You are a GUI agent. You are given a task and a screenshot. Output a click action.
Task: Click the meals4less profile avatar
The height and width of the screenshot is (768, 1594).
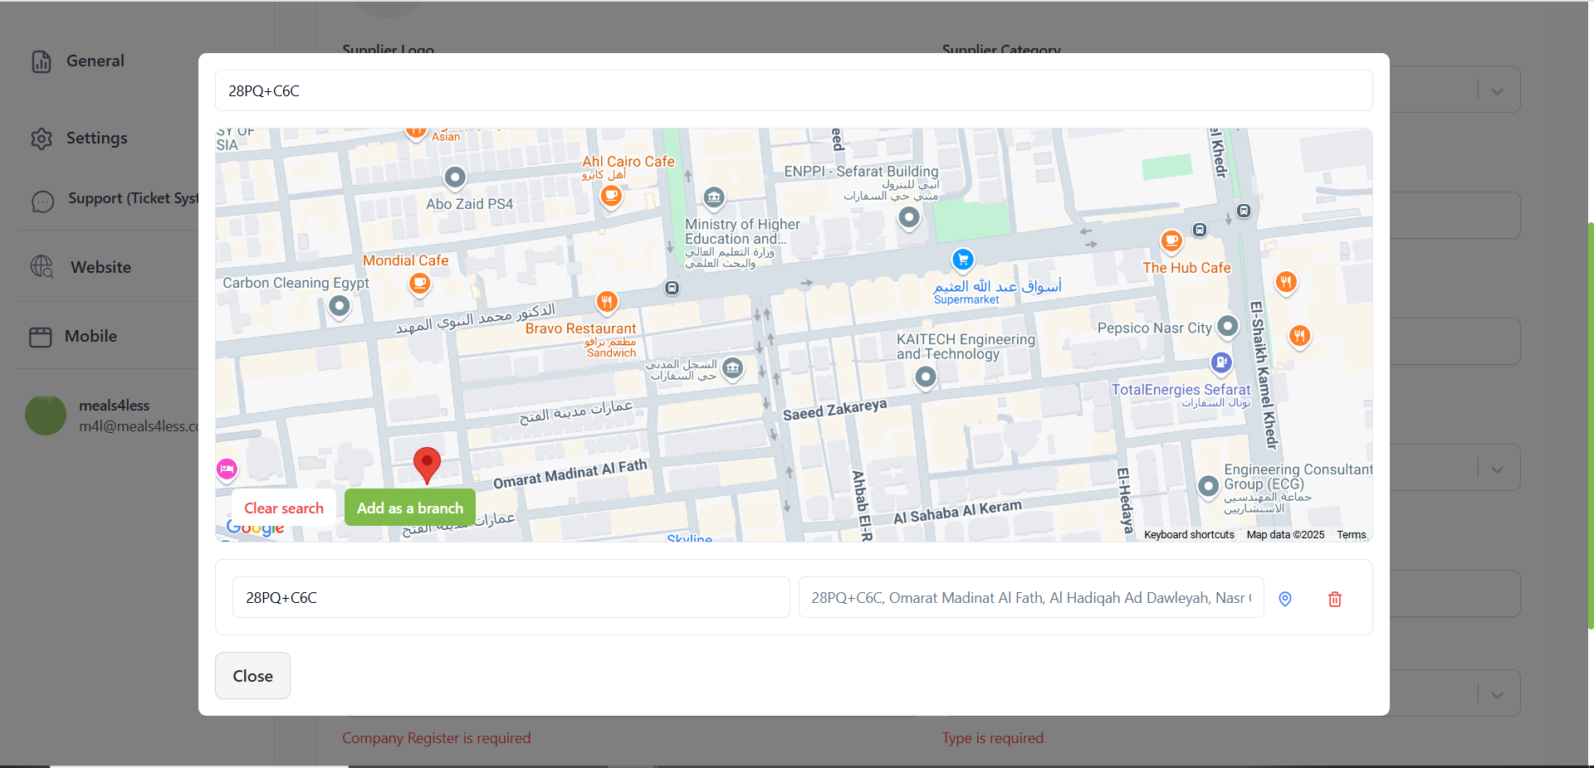click(x=46, y=416)
